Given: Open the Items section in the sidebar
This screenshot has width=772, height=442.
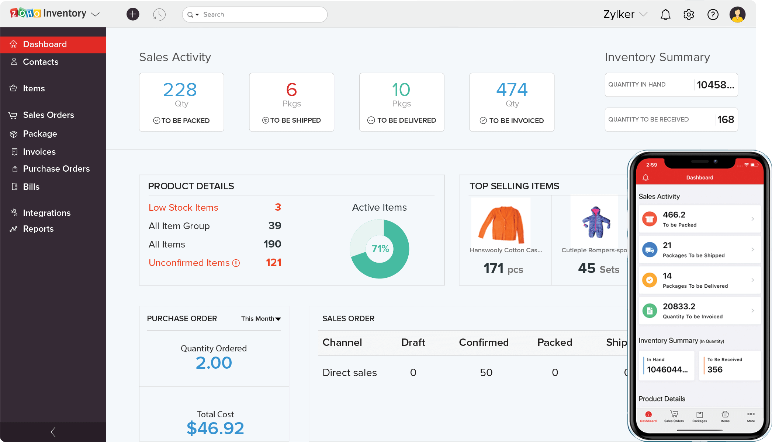Looking at the screenshot, I should click(x=34, y=88).
